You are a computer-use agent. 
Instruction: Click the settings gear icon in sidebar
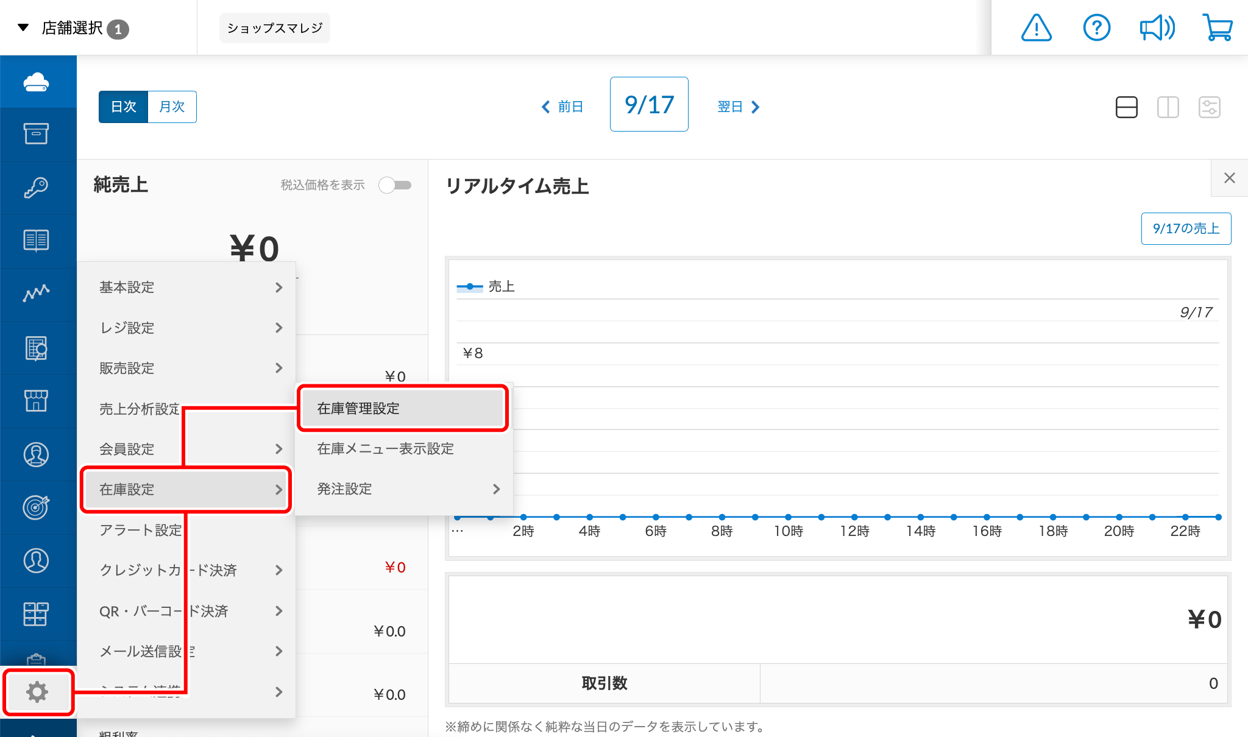click(37, 692)
